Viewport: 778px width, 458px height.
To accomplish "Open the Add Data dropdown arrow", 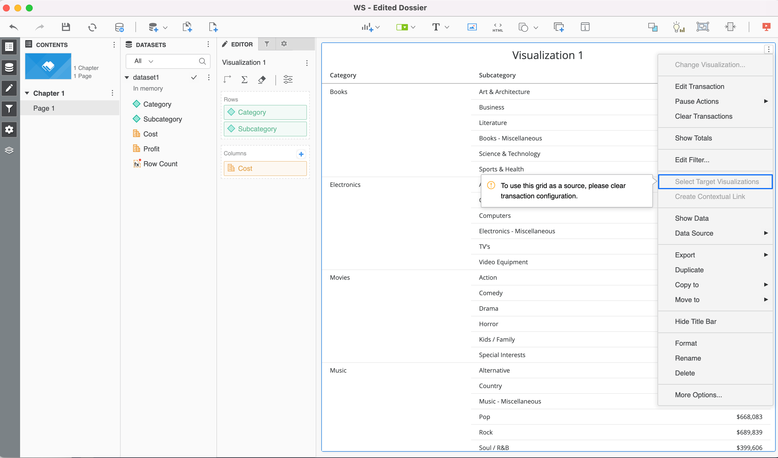I will 165,28.
